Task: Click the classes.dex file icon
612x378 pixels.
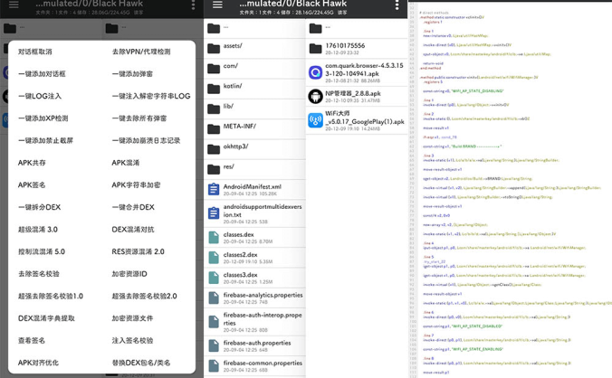Action: pyautogui.click(x=214, y=237)
